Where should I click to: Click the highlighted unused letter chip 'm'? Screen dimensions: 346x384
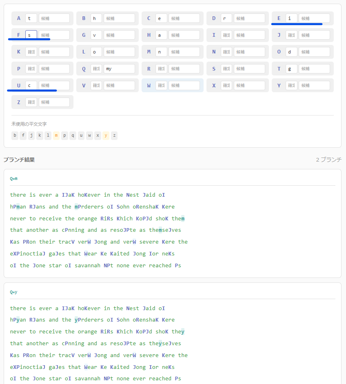click(x=56, y=135)
